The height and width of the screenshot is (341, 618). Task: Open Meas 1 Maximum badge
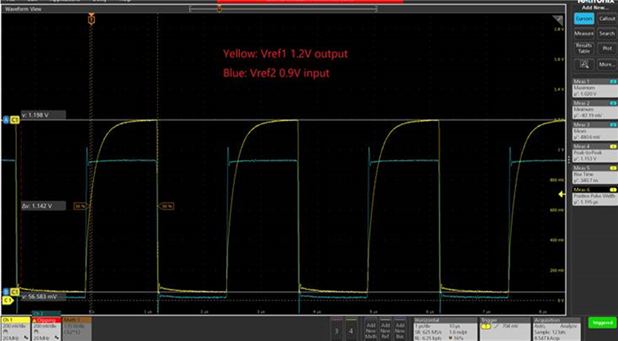coord(595,87)
